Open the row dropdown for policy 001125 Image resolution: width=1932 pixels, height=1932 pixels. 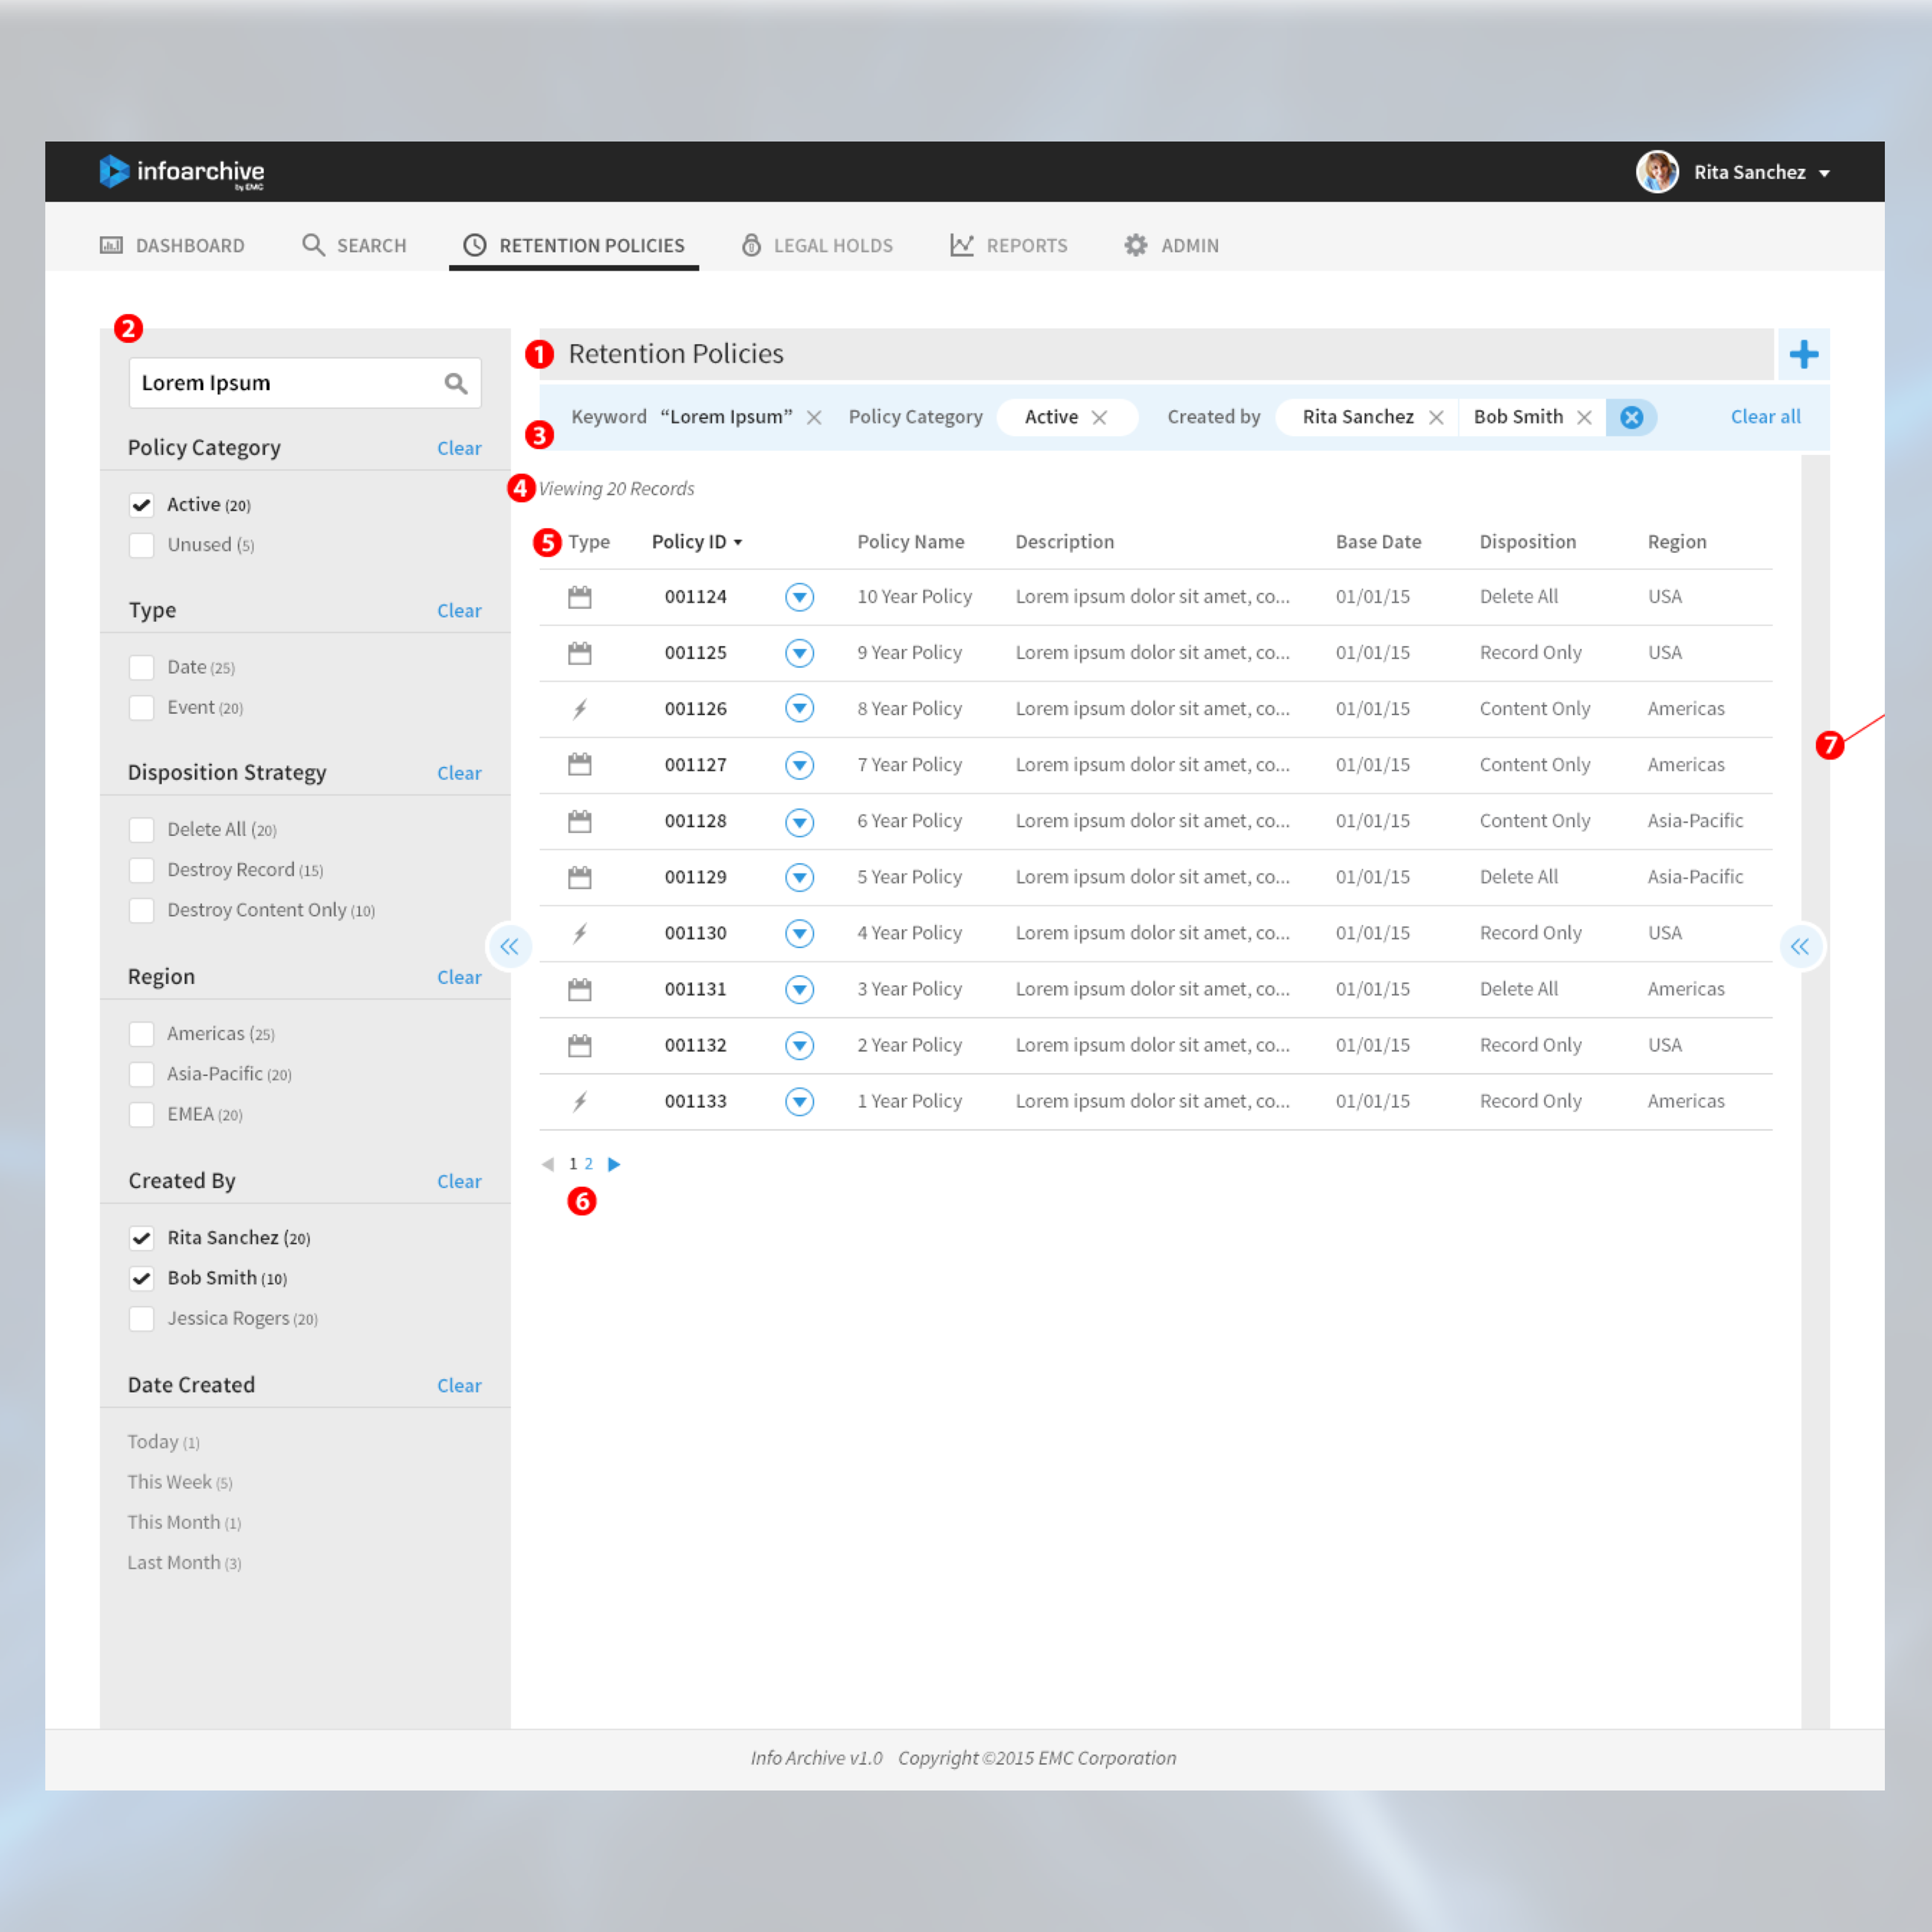[799, 653]
